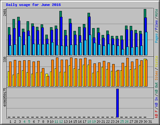The width and height of the screenshot is (160, 125).
Task: Click day label "2" on the x-axis
Action: 15,122
